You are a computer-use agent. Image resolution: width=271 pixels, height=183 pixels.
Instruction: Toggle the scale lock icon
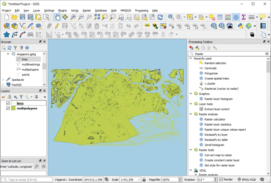144,180
